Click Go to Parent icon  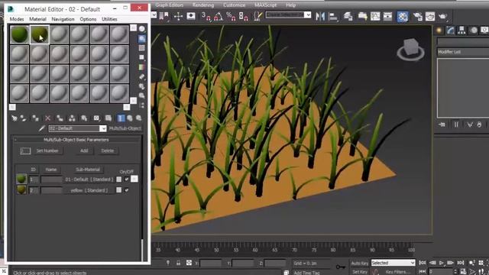pos(130,118)
